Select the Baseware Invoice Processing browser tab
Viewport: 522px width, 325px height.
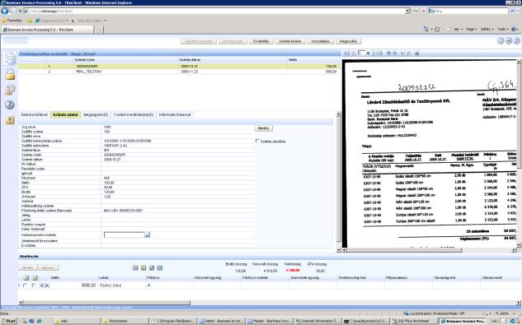coord(47,30)
